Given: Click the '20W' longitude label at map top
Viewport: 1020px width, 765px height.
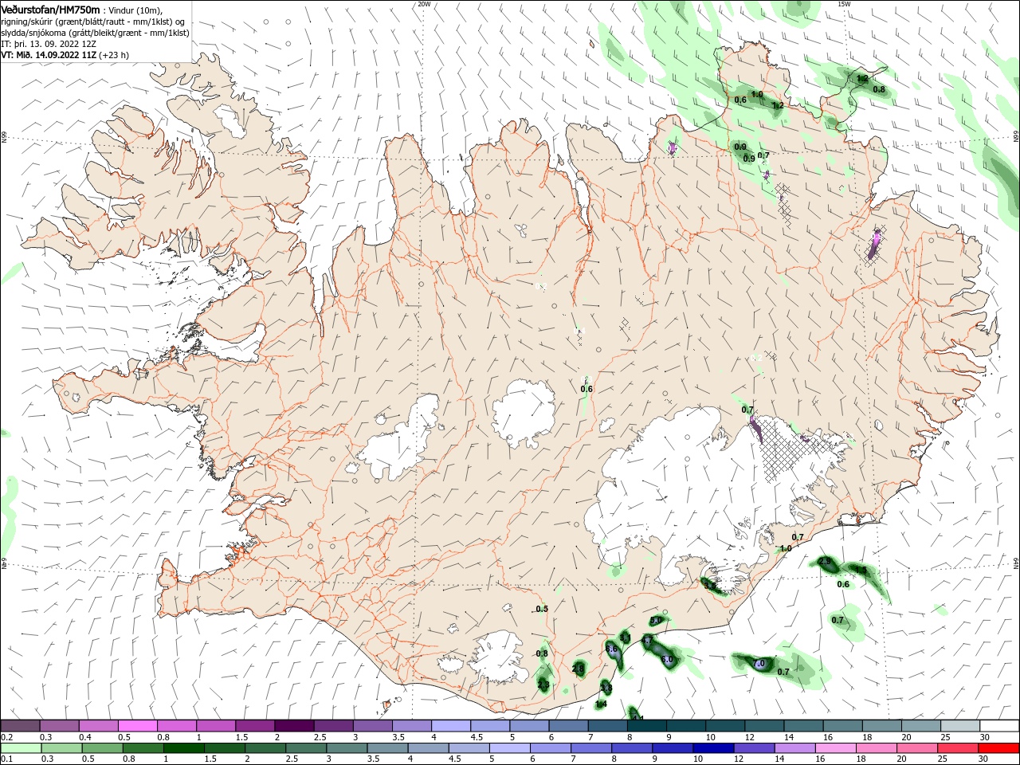Looking at the screenshot, I should click(x=424, y=4).
